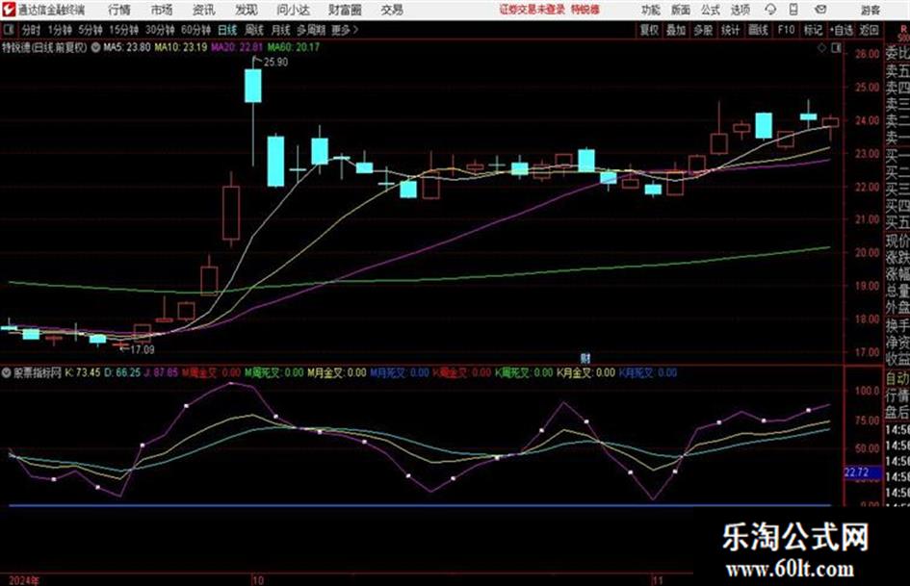910x586 pixels.
Task: Switch to the 60分钟 period tab
Action: [195, 30]
